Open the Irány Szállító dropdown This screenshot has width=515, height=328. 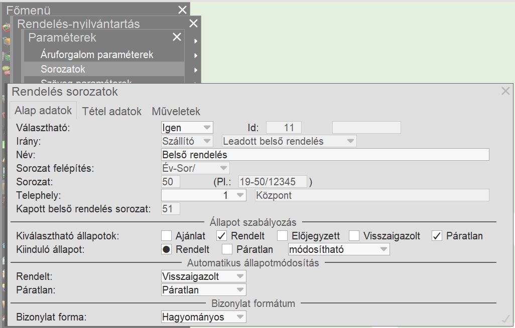(187, 141)
